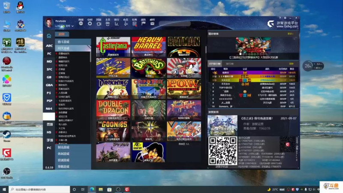Switch to the ARC platform tab
Image resolution: width=343 pixels, height=193 pixels.
coord(49,46)
